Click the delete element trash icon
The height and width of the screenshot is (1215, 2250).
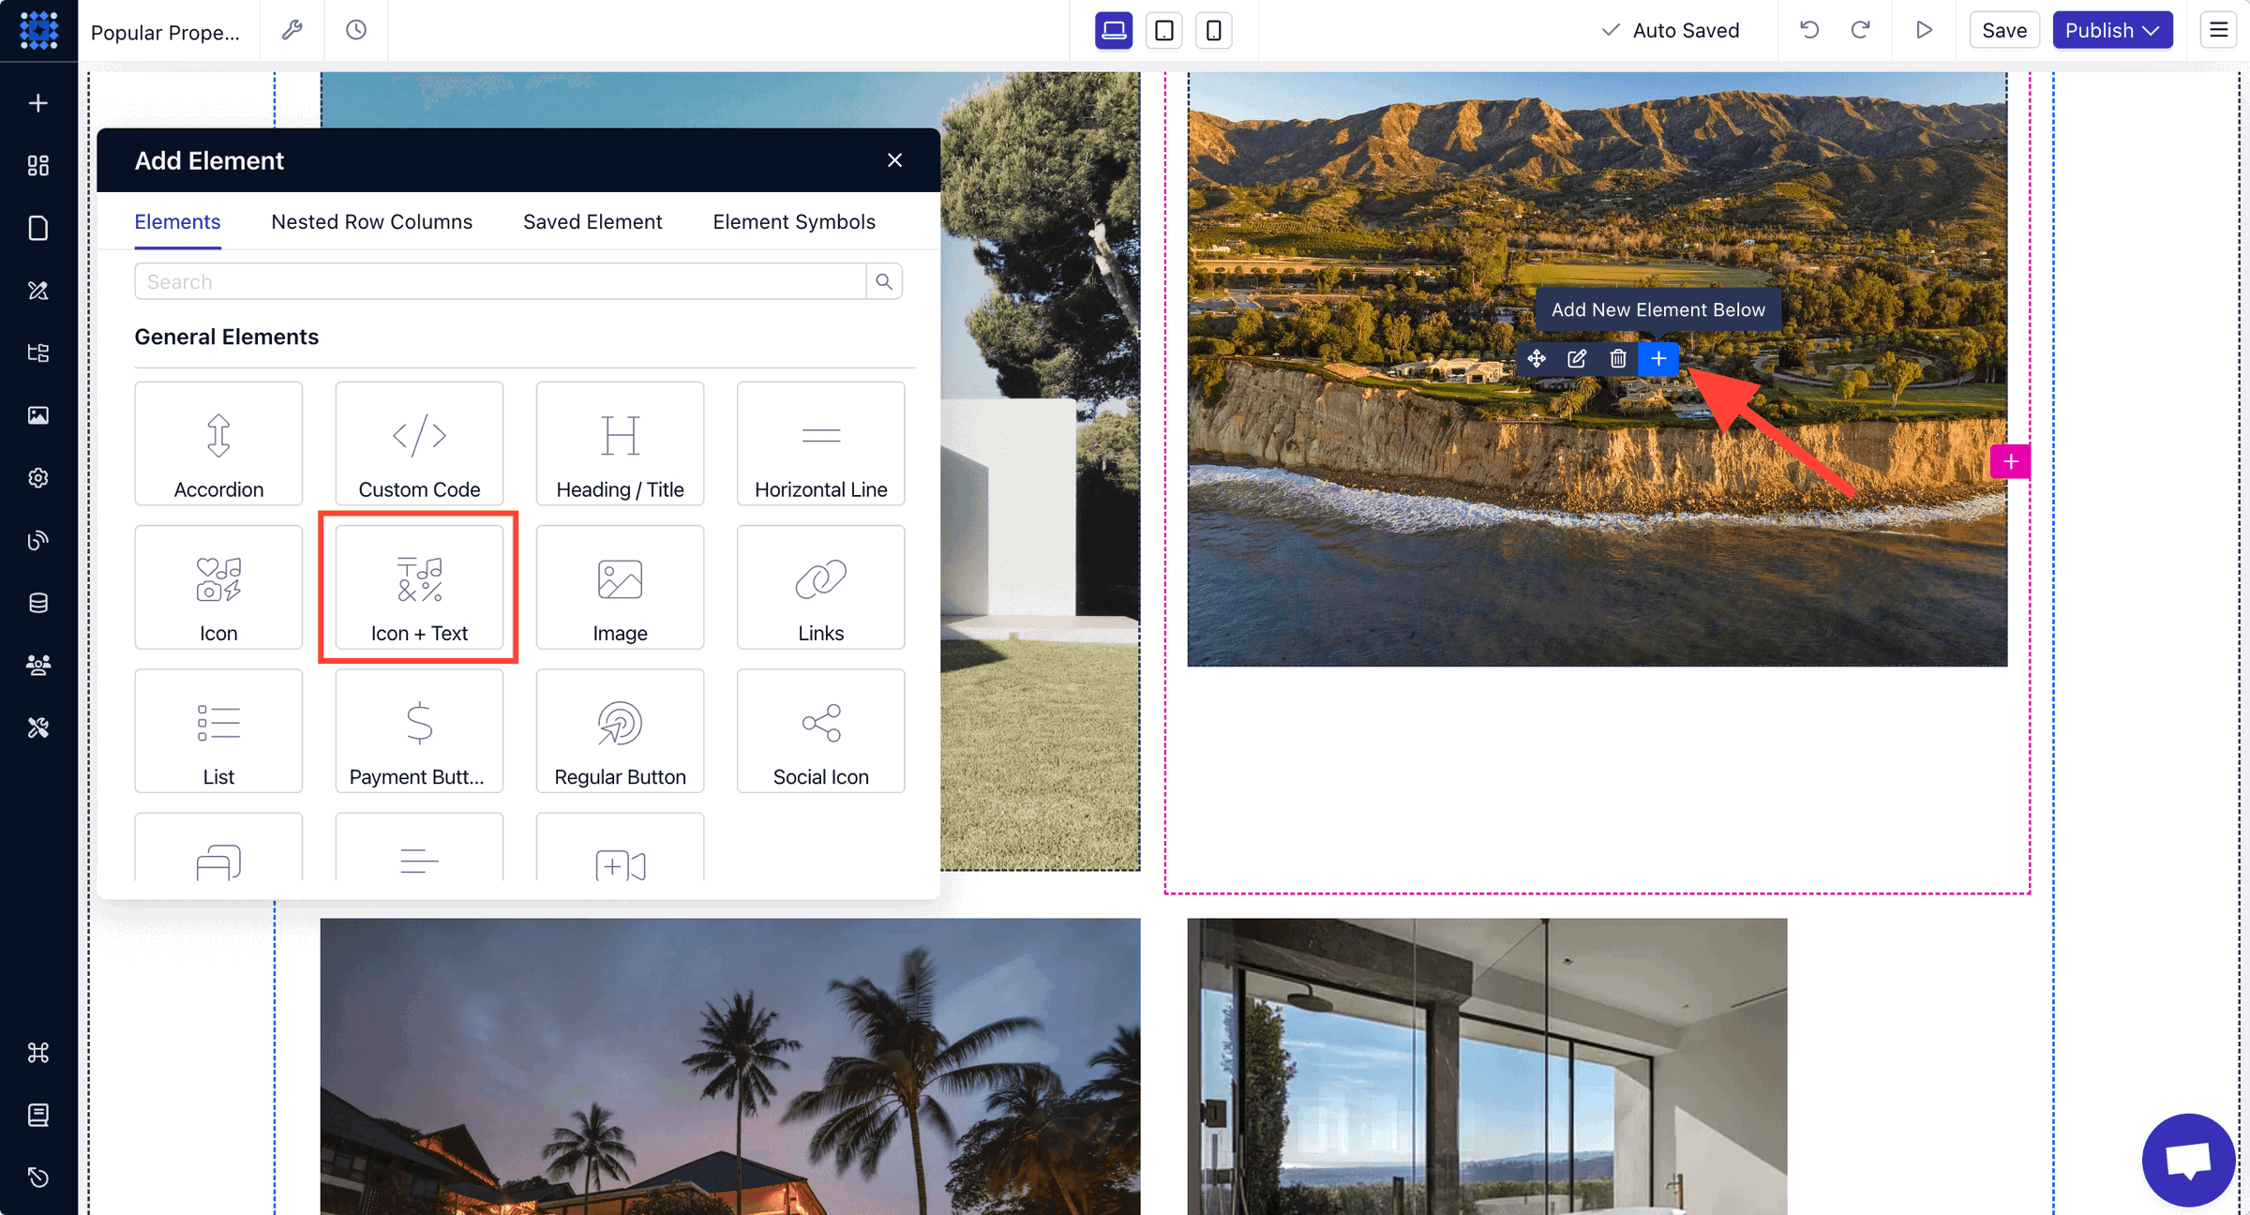pos(1617,359)
